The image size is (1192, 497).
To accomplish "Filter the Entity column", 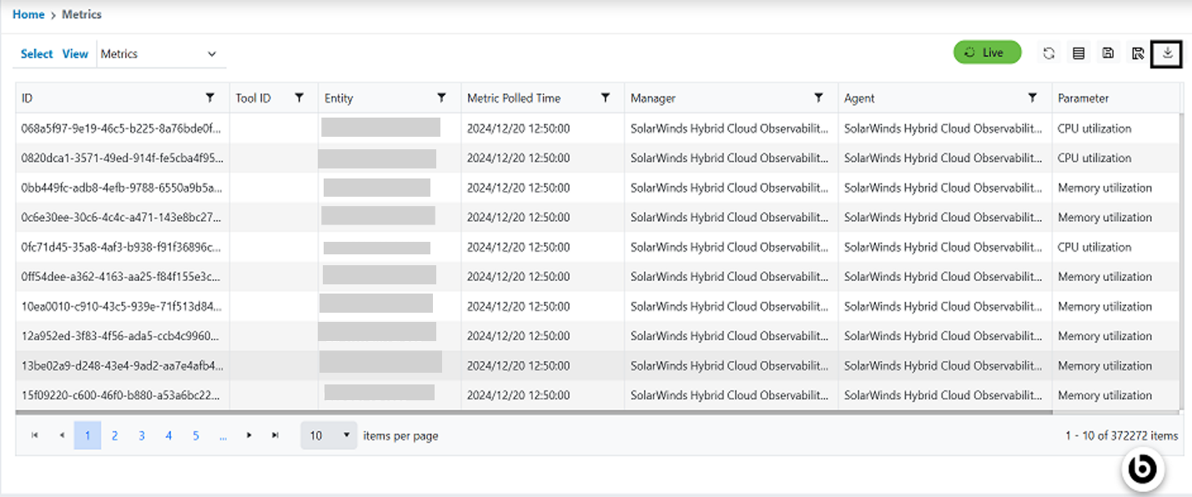I will (441, 98).
